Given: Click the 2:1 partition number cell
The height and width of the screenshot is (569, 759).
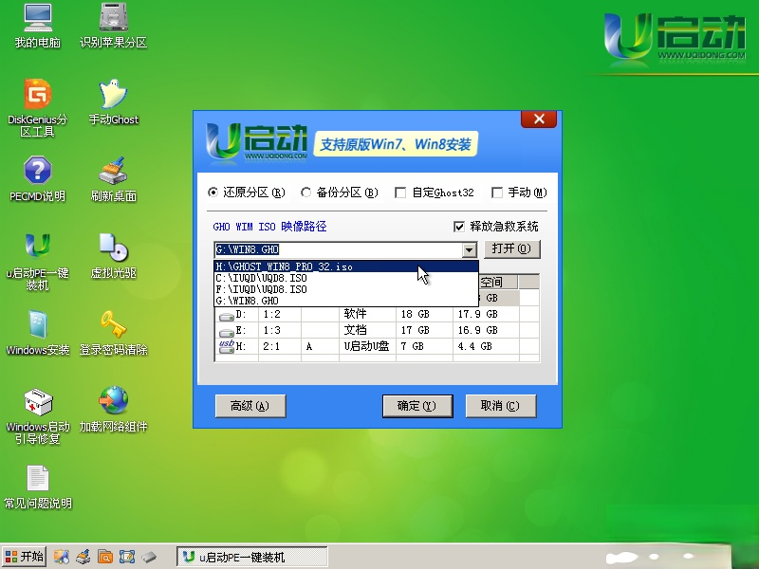Looking at the screenshot, I should pos(280,346).
